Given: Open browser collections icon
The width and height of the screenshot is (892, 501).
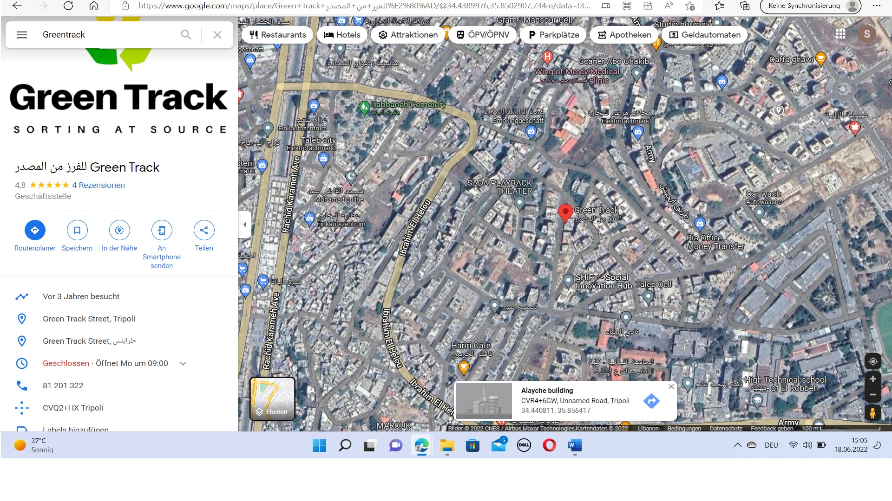Looking at the screenshot, I should (745, 6).
